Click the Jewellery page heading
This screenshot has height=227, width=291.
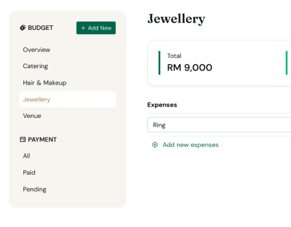176,19
